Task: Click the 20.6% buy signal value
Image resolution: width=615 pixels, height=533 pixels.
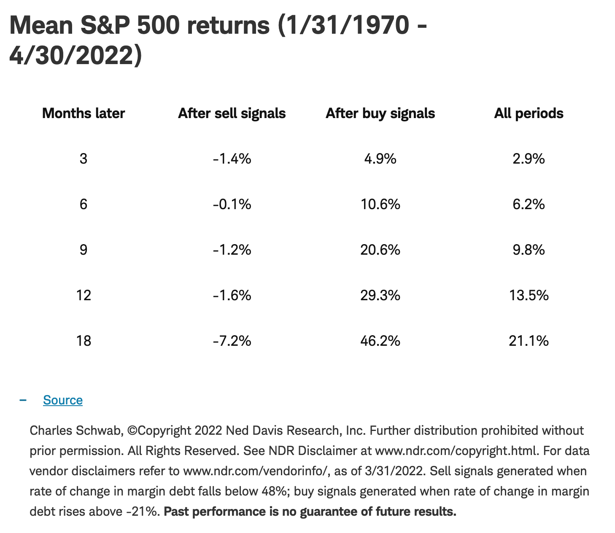Action: pos(380,250)
